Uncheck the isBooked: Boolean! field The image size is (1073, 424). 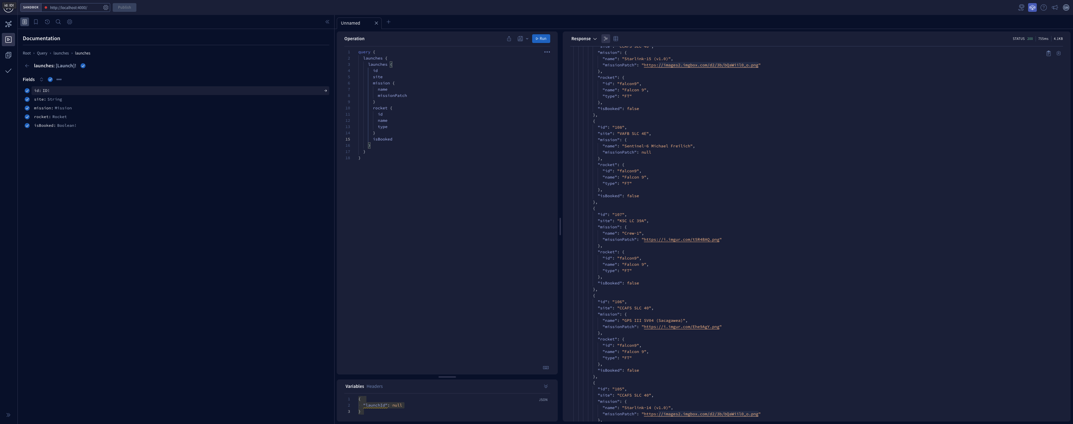(27, 126)
